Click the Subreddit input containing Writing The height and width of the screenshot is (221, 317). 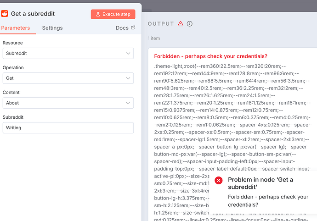point(68,128)
